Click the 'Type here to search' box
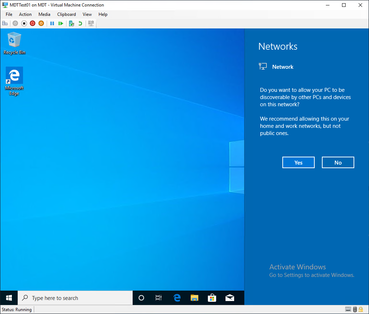The image size is (369, 314). 75,298
